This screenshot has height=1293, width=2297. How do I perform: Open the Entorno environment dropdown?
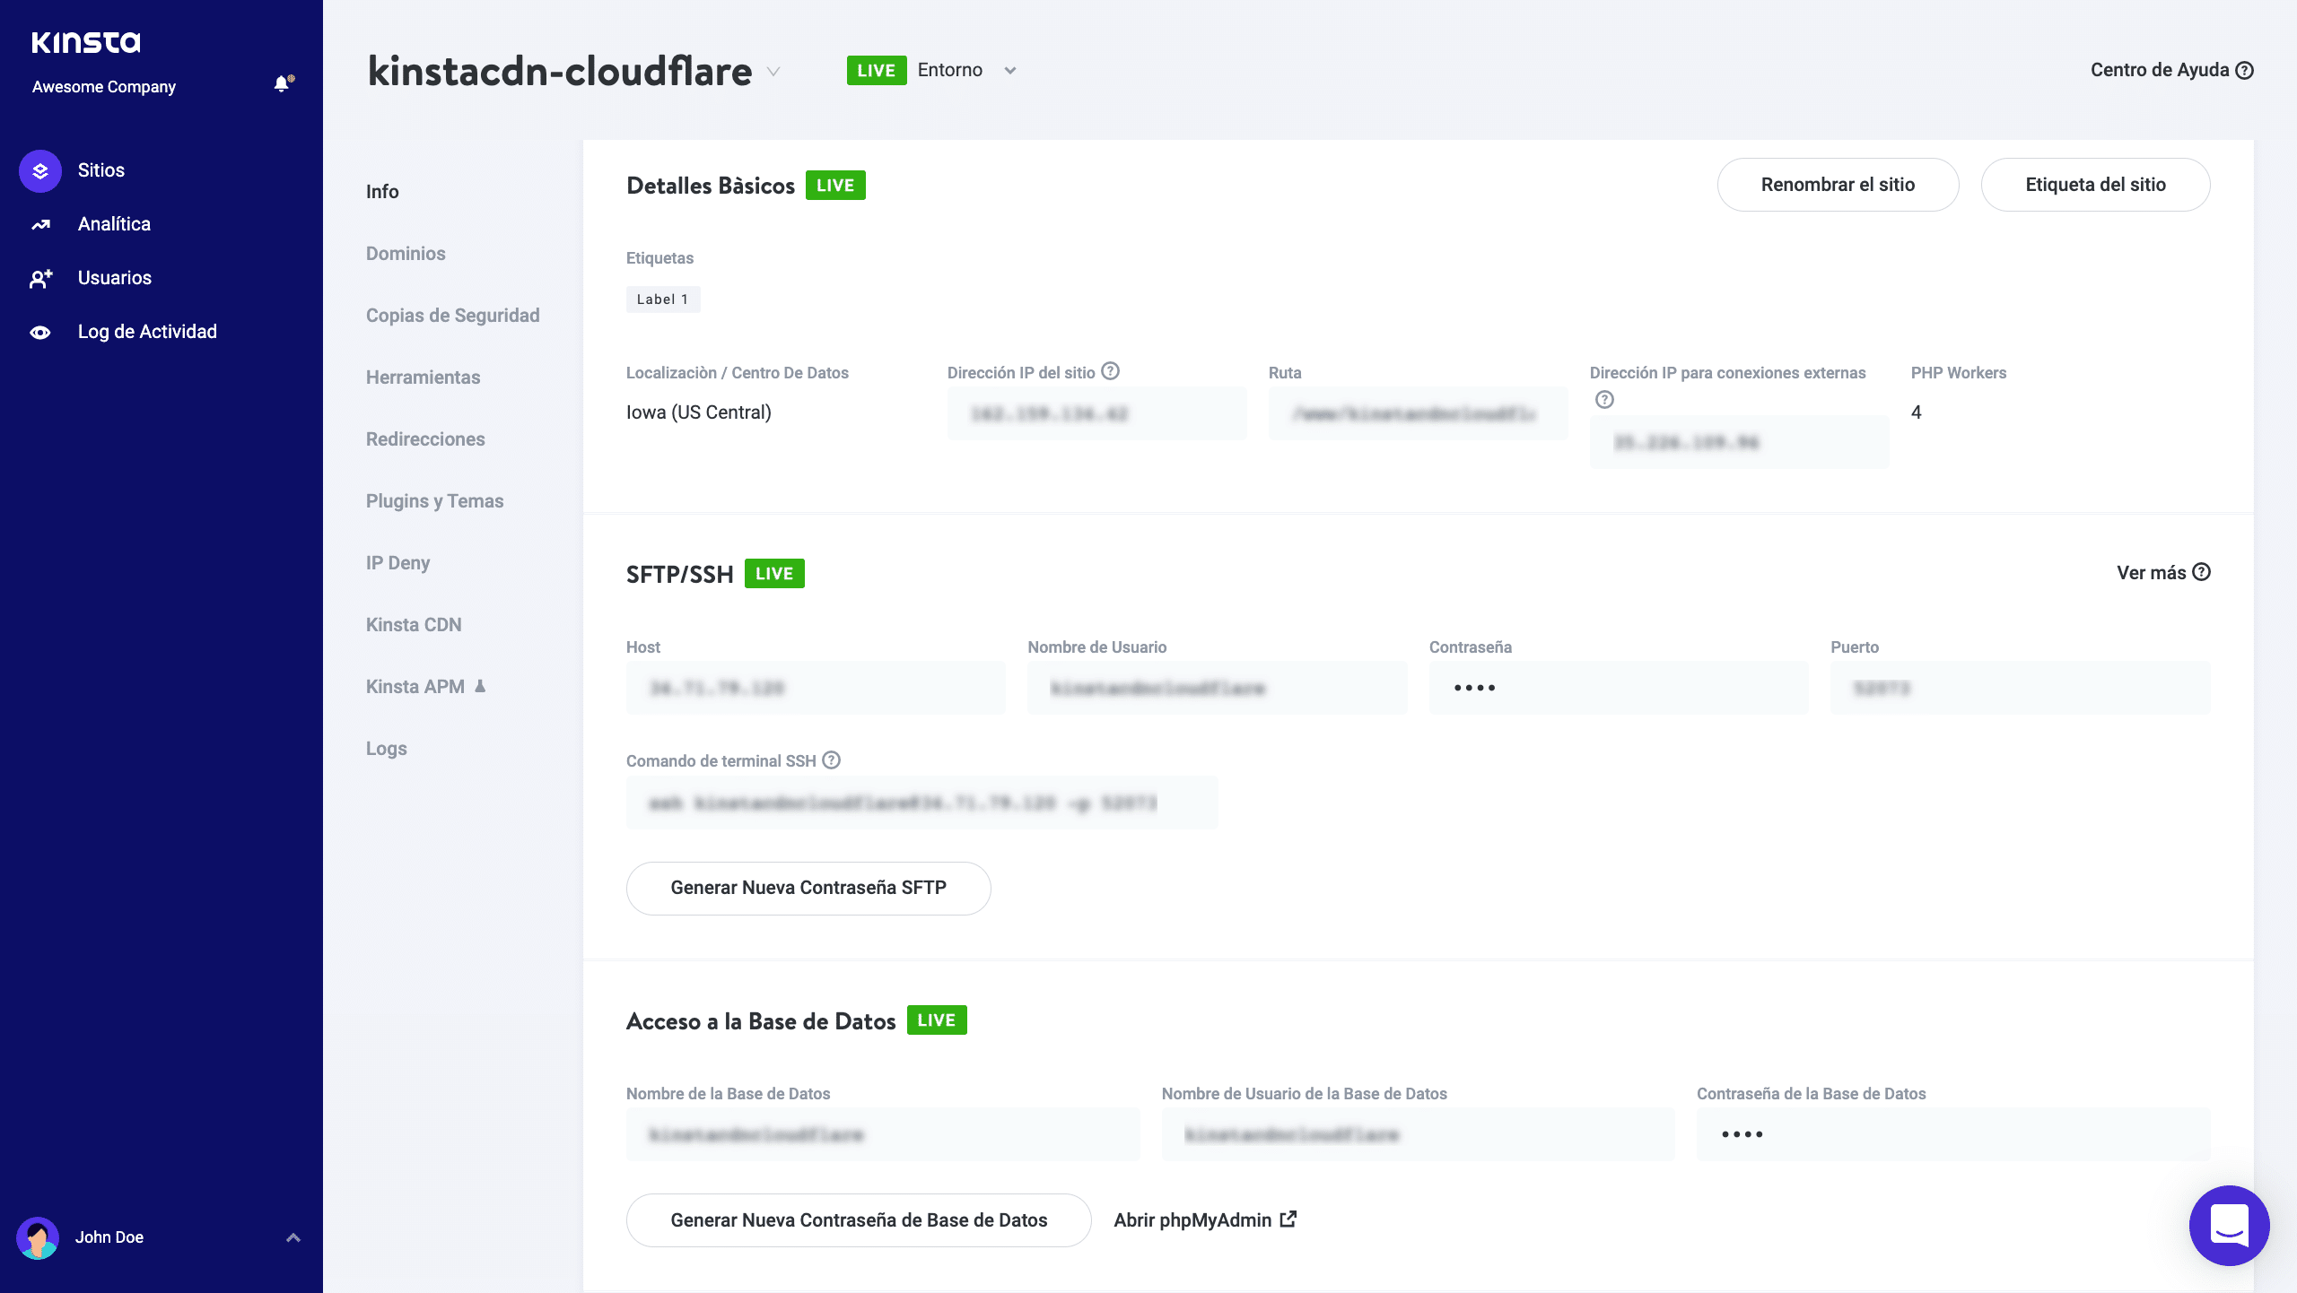(x=1010, y=71)
